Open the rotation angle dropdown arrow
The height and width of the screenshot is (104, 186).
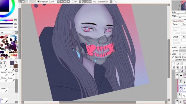tap(80, 2)
